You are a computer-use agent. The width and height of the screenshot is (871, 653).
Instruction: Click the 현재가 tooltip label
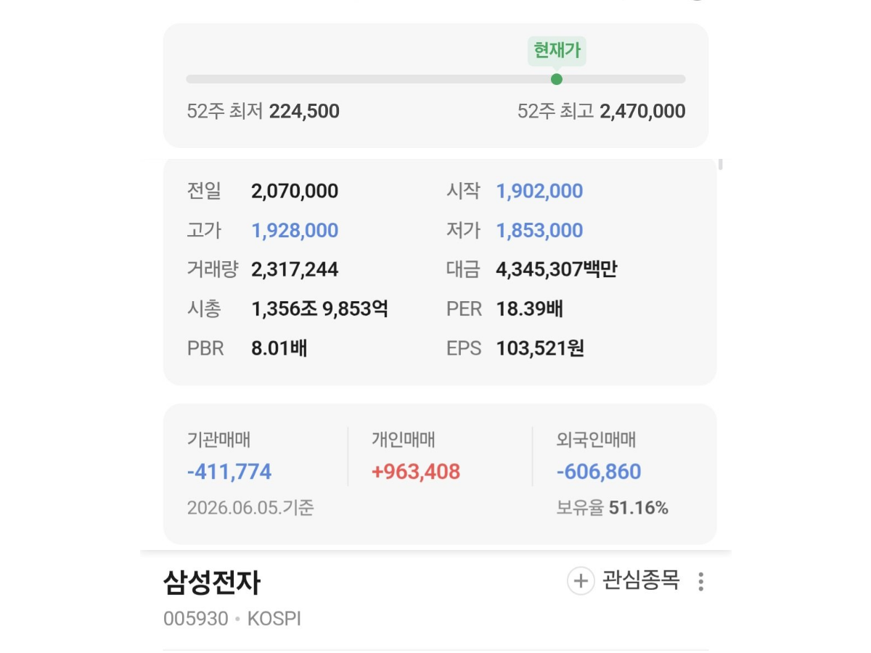point(557,51)
